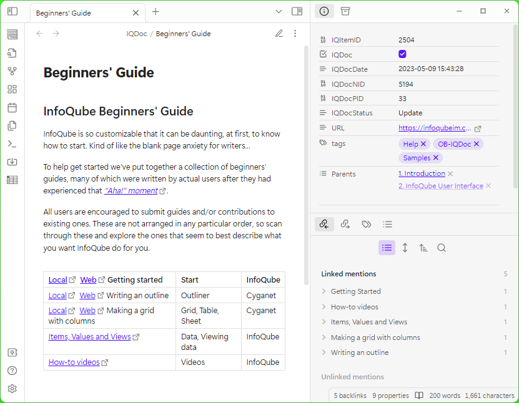519x403 pixels.
Task: Click the note editor vertical scrollbar
Action: click(x=306, y=165)
